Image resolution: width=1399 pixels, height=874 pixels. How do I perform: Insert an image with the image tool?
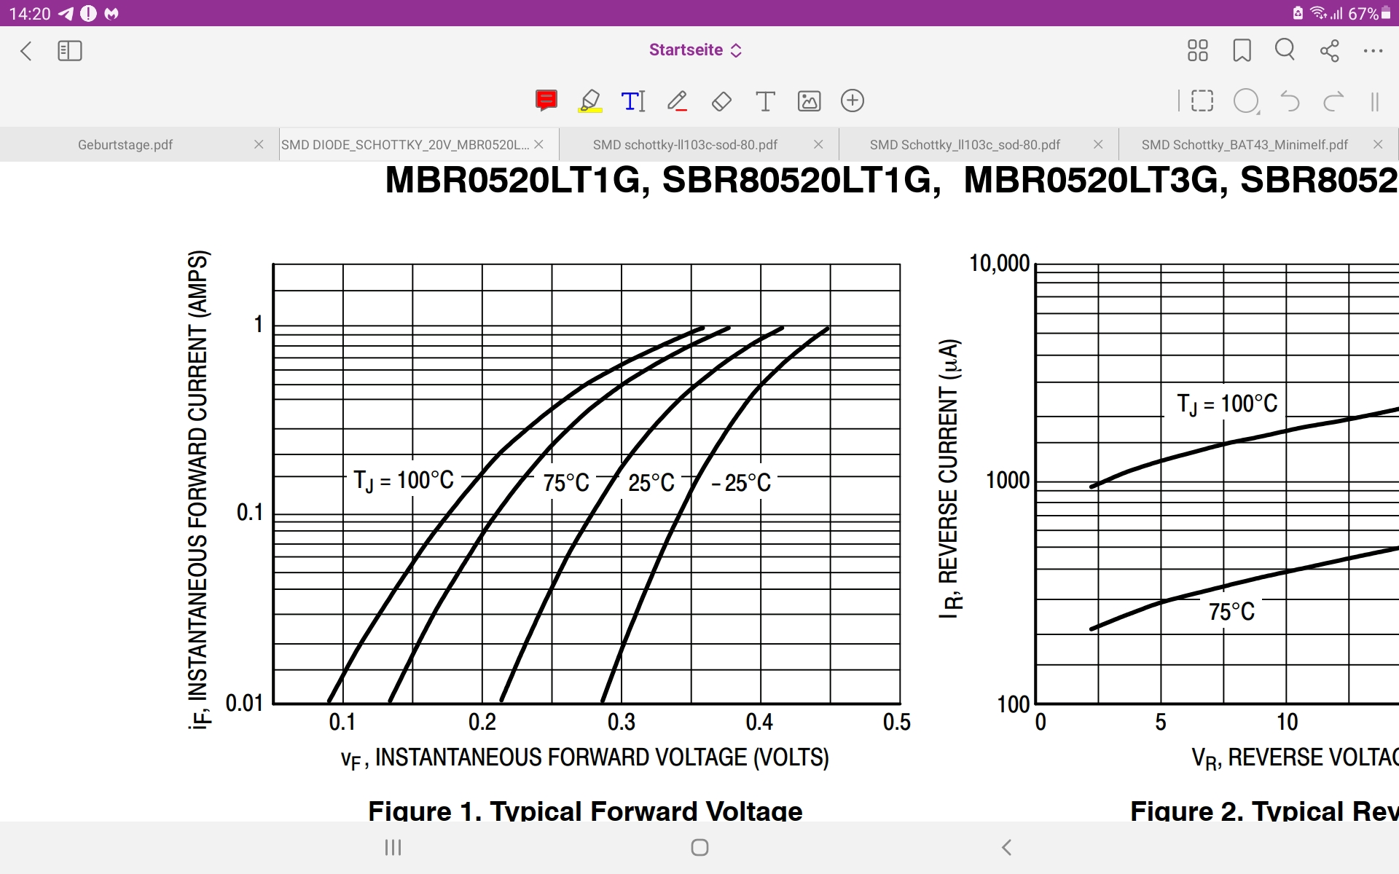[x=810, y=101]
